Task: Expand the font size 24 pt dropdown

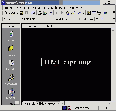Action: pyautogui.click(x=68, y=19)
